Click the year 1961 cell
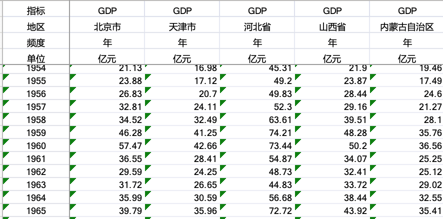Screen dimensions: 443x219 [x=35, y=159]
